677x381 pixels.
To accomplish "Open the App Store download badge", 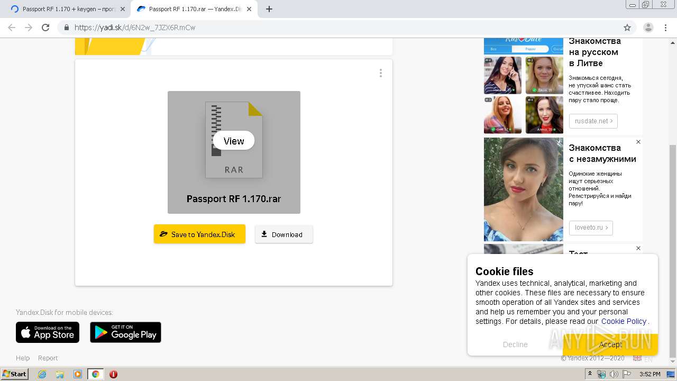I will click(x=48, y=332).
